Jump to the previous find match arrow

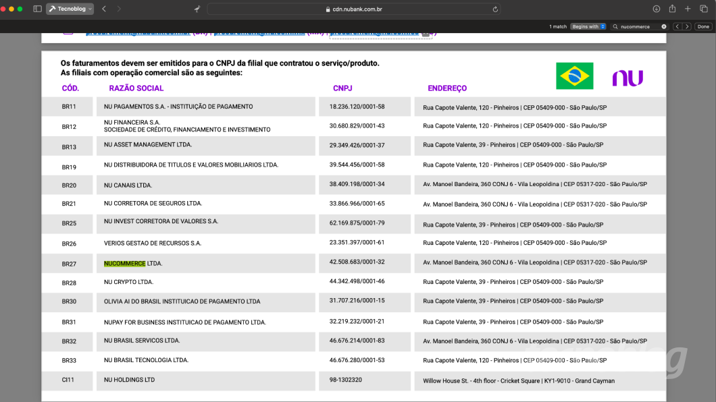[677, 26]
